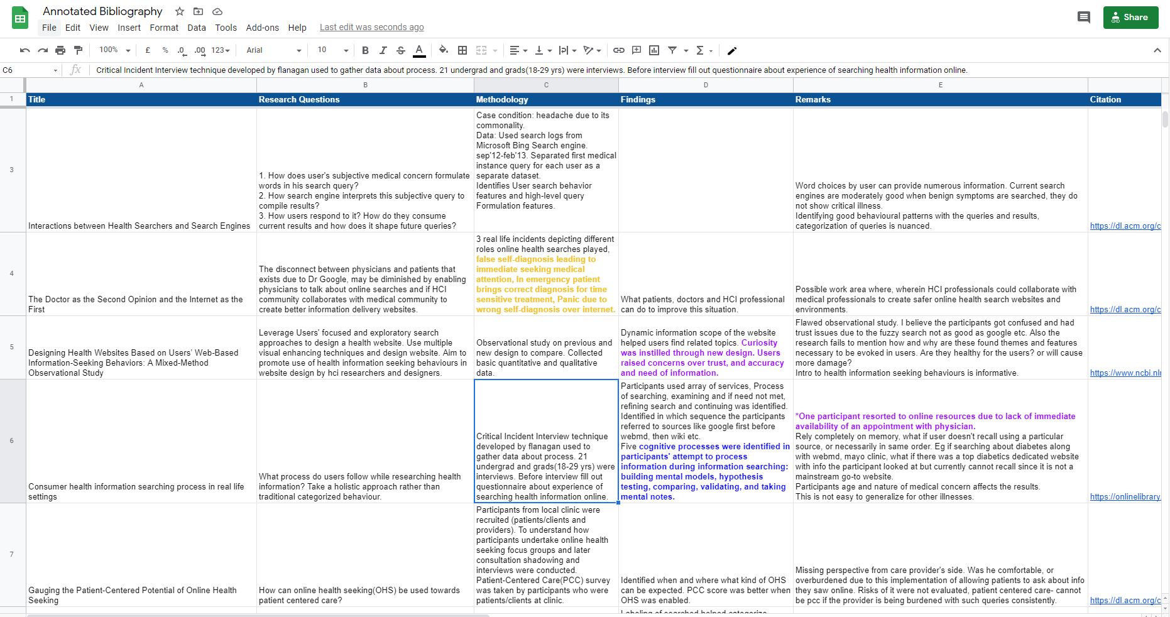Go to Sheets home via green logo
The width and height of the screenshot is (1170, 617).
point(20,18)
